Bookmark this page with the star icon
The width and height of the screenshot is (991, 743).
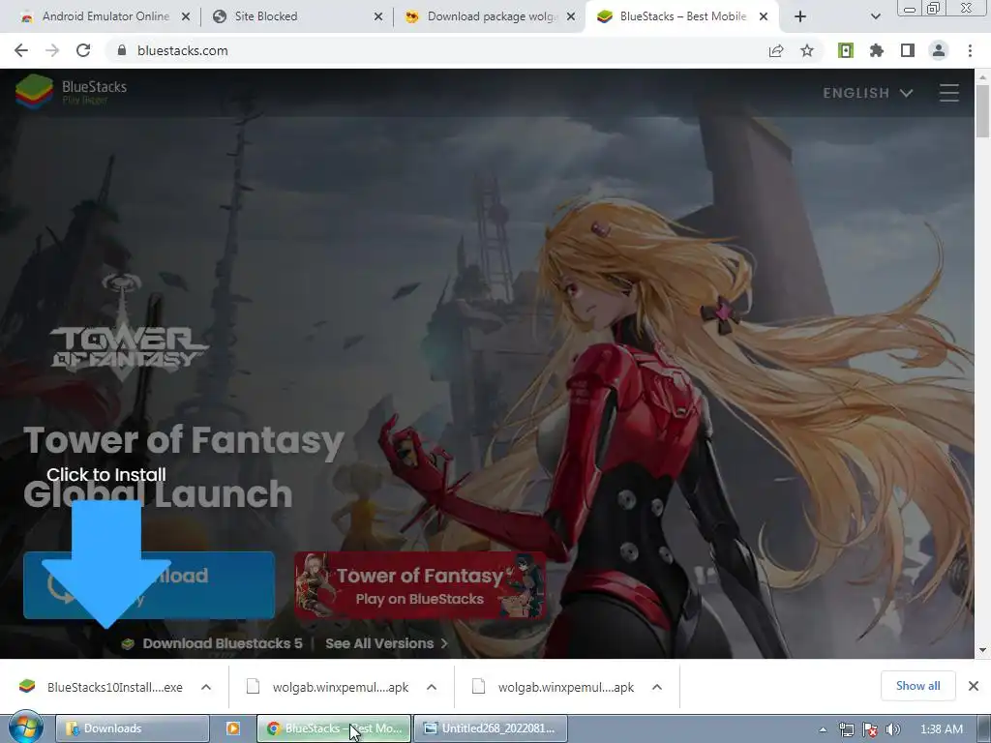pos(807,50)
